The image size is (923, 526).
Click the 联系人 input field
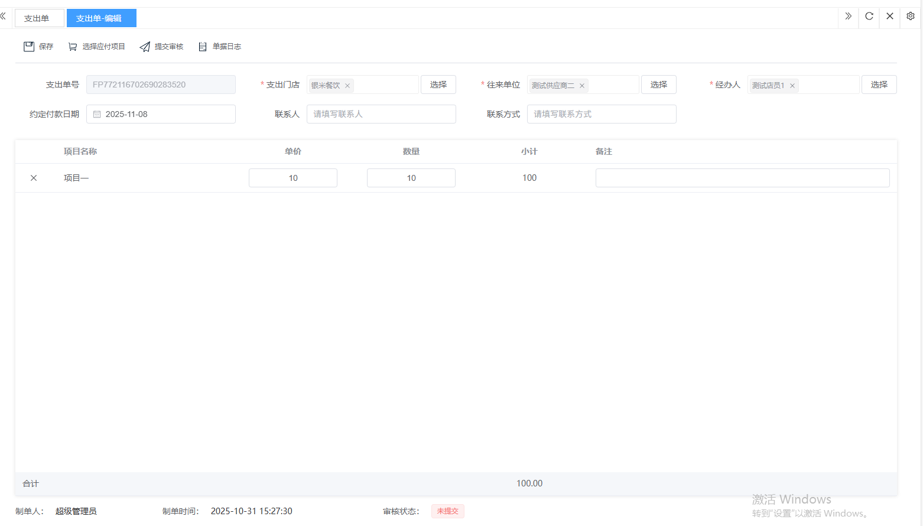click(x=381, y=114)
